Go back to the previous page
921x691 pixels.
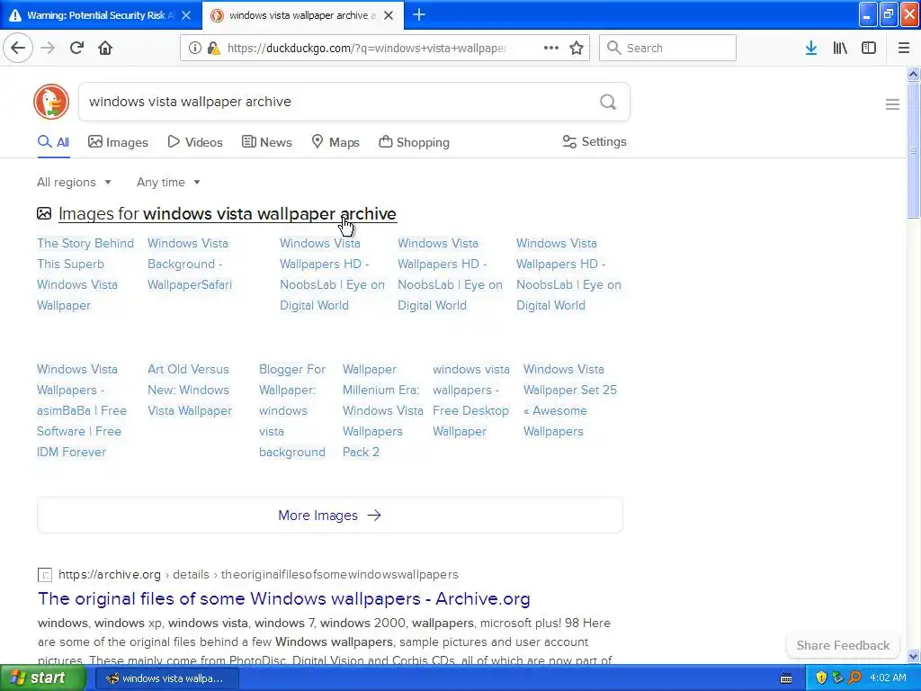tap(18, 48)
